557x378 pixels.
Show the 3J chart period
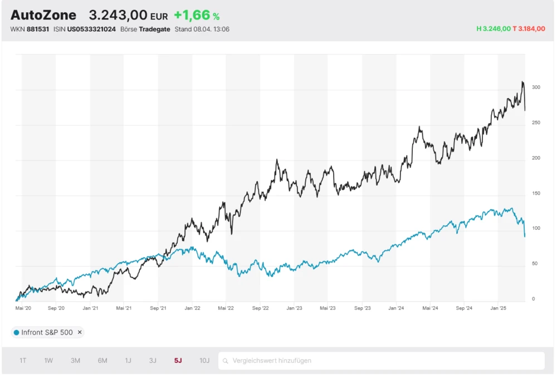tap(153, 361)
